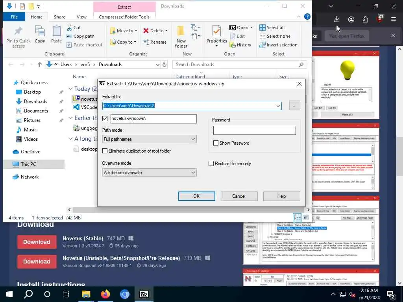Expand the Copy to dropdown
403x302 pixels.
click(135, 42)
